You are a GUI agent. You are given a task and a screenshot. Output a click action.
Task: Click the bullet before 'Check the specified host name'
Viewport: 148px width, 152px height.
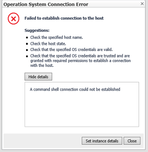click(x=27, y=37)
